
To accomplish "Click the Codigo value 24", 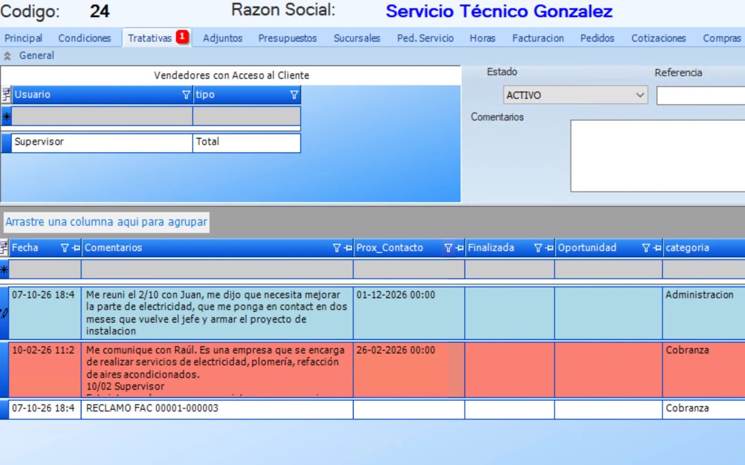I will pyautogui.click(x=100, y=11).
